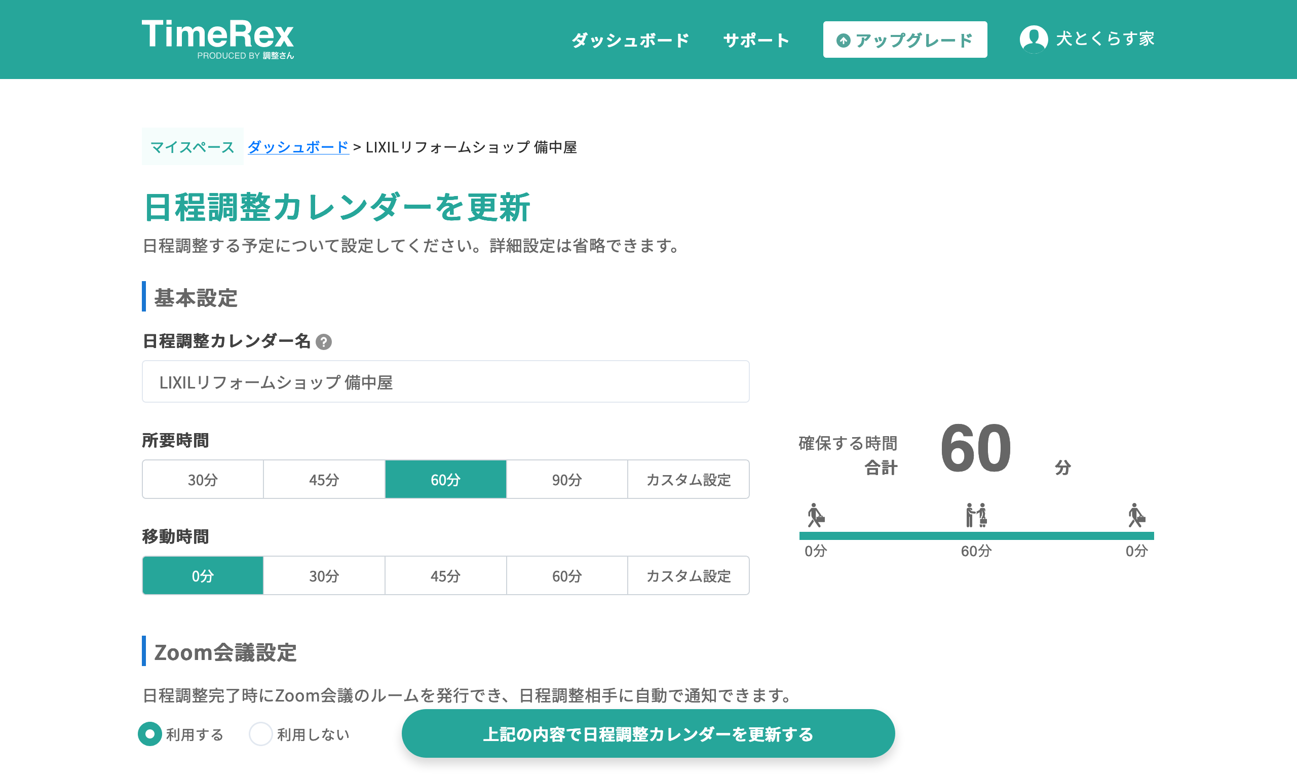Click the TimeRex logo
The width and height of the screenshot is (1297, 778).
(x=217, y=40)
